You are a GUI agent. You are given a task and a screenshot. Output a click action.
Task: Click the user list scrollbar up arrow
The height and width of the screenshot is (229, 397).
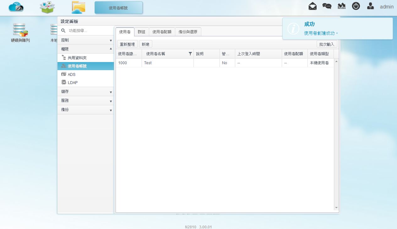(336, 61)
